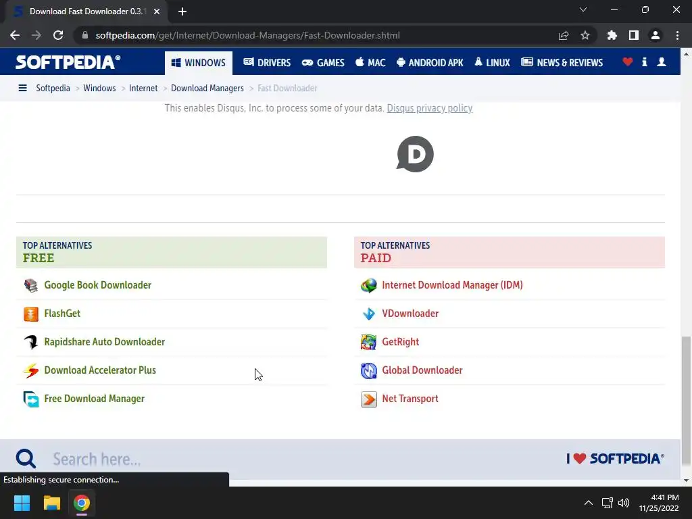The height and width of the screenshot is (519, 692).
Task: Go to Download Managers breadcrumb
Action: 207,89
